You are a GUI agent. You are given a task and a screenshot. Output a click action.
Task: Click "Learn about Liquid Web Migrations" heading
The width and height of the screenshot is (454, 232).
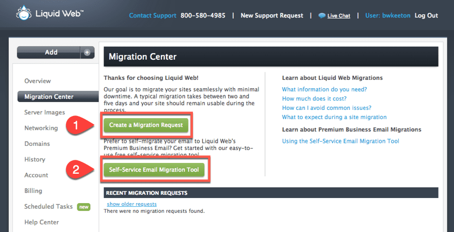click(332, 78)
